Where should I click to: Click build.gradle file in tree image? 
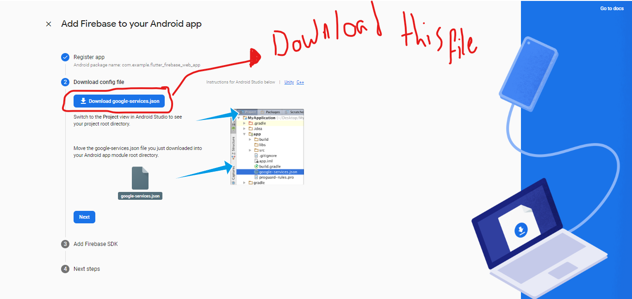coord(267,167)
